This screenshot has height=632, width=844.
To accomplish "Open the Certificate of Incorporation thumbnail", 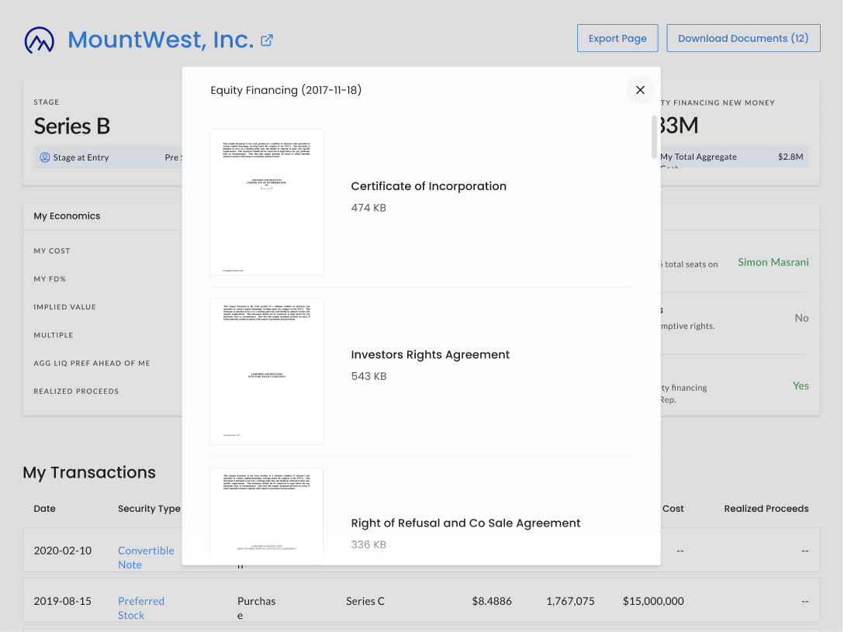I will tap(267, 202).
